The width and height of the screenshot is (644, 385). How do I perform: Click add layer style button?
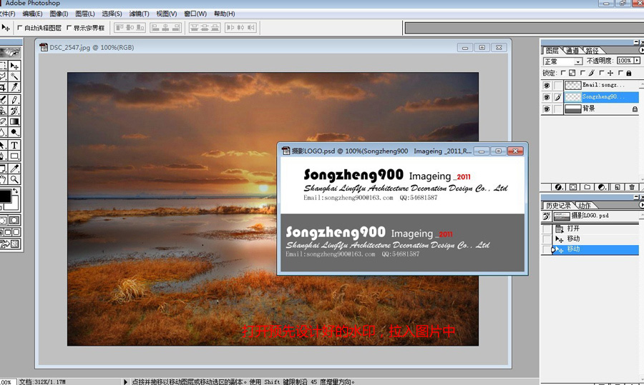click(x=559, y=187)
